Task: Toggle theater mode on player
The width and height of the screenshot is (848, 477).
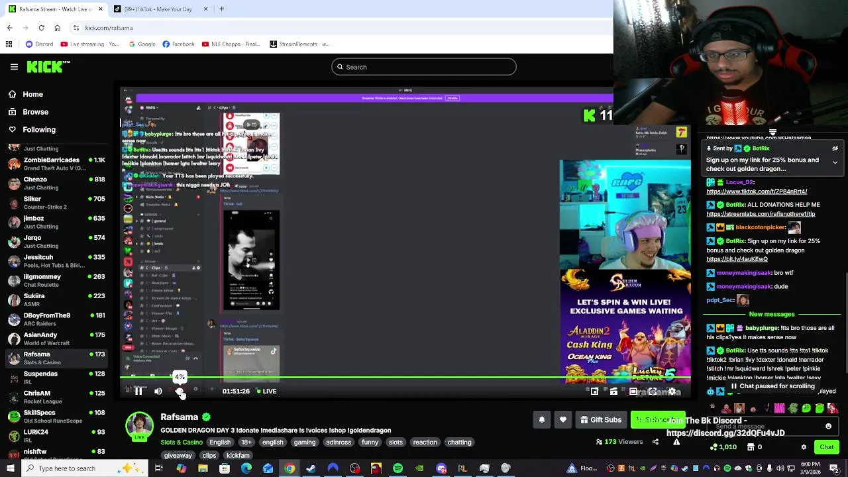Action: point(633,392)
